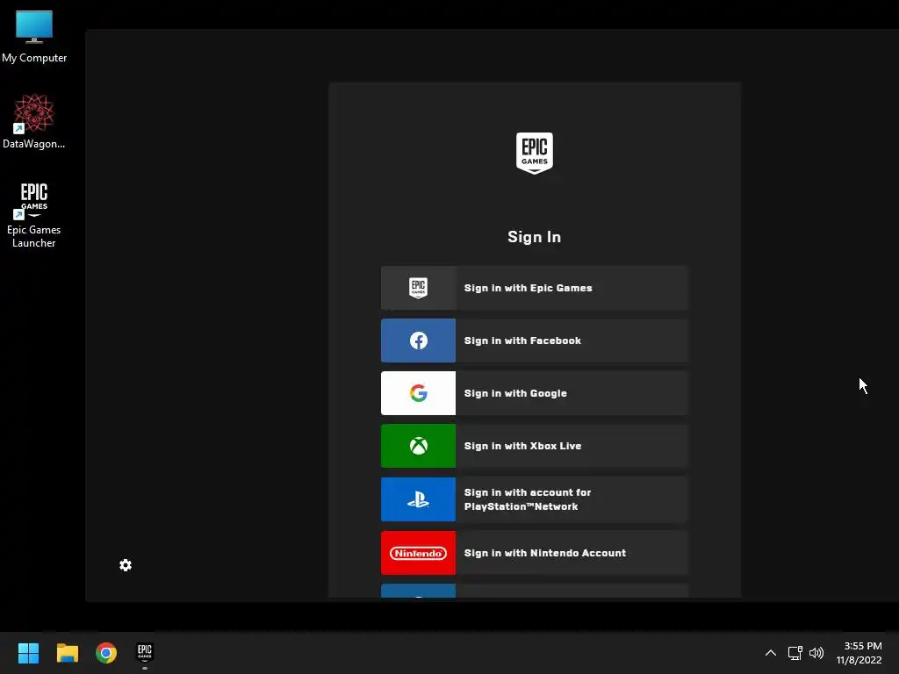Click the Epic Games shield icon in the sign-in row

[x=419, y=288]
